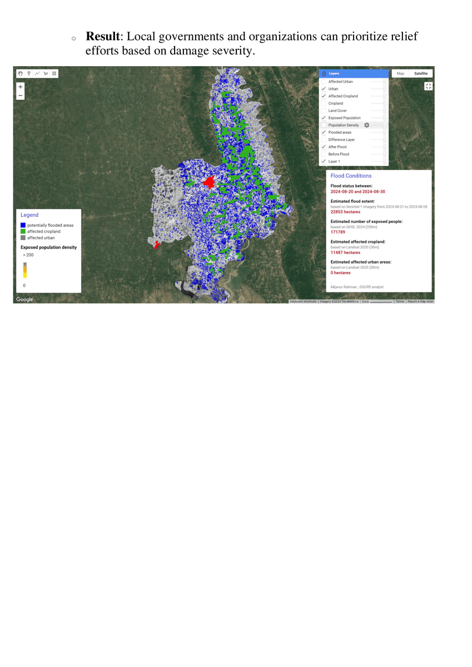472x667 pixels.
Task: Click the green affected cropland swatch
Action: pyautogui.click(x=23, y=231)
